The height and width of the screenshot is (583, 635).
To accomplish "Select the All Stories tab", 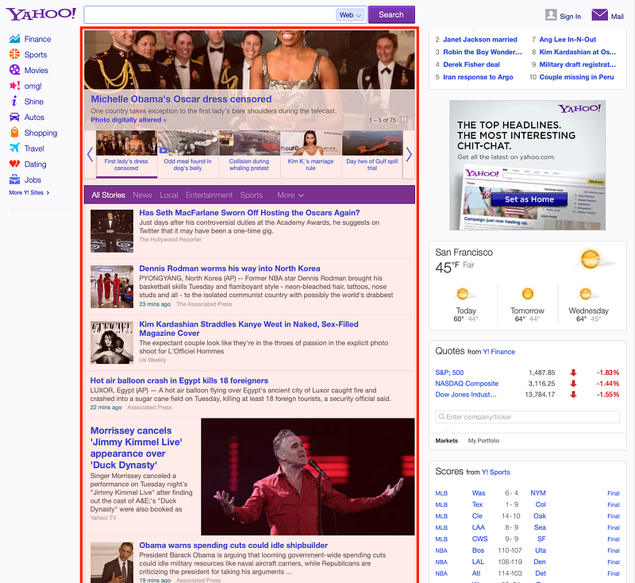I will [108, 195].
